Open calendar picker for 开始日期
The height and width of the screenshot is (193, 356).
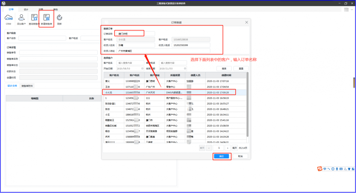point(142,68)
